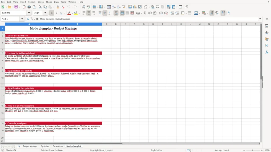This screenshot has width=271, height=152.
Task: Click Increase Indent icon
Action: click(x=172, y=13)
